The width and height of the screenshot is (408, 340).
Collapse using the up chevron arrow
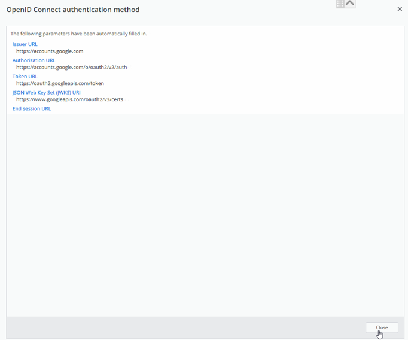pos(350,4)
